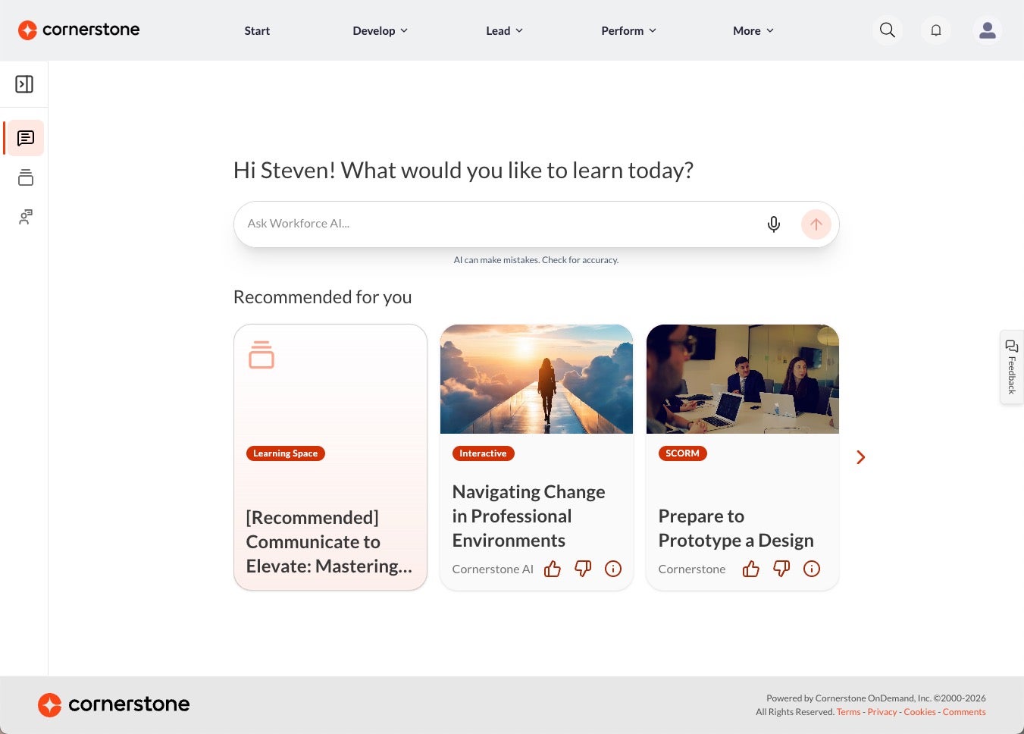Like the Navigating Change course

point(553,569)
